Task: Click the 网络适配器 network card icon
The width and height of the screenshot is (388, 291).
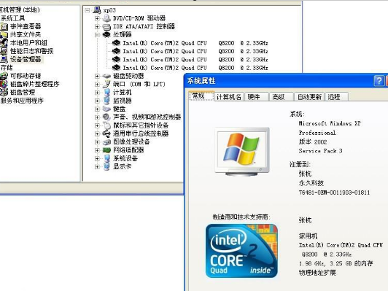Action: click(x=106, y=150)
